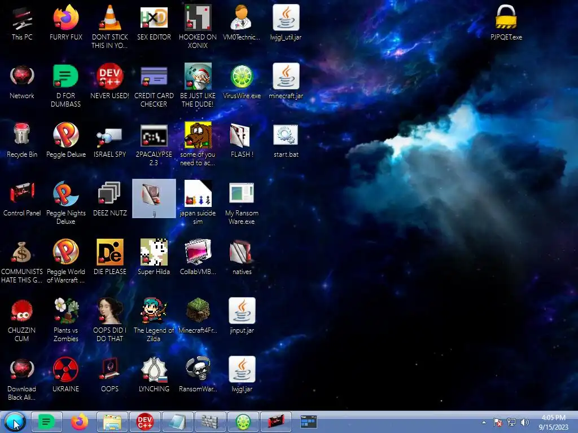This screenshot has width=578, height=433.
Task: Select the lwjgl_util.jar file
Action: 286,23
